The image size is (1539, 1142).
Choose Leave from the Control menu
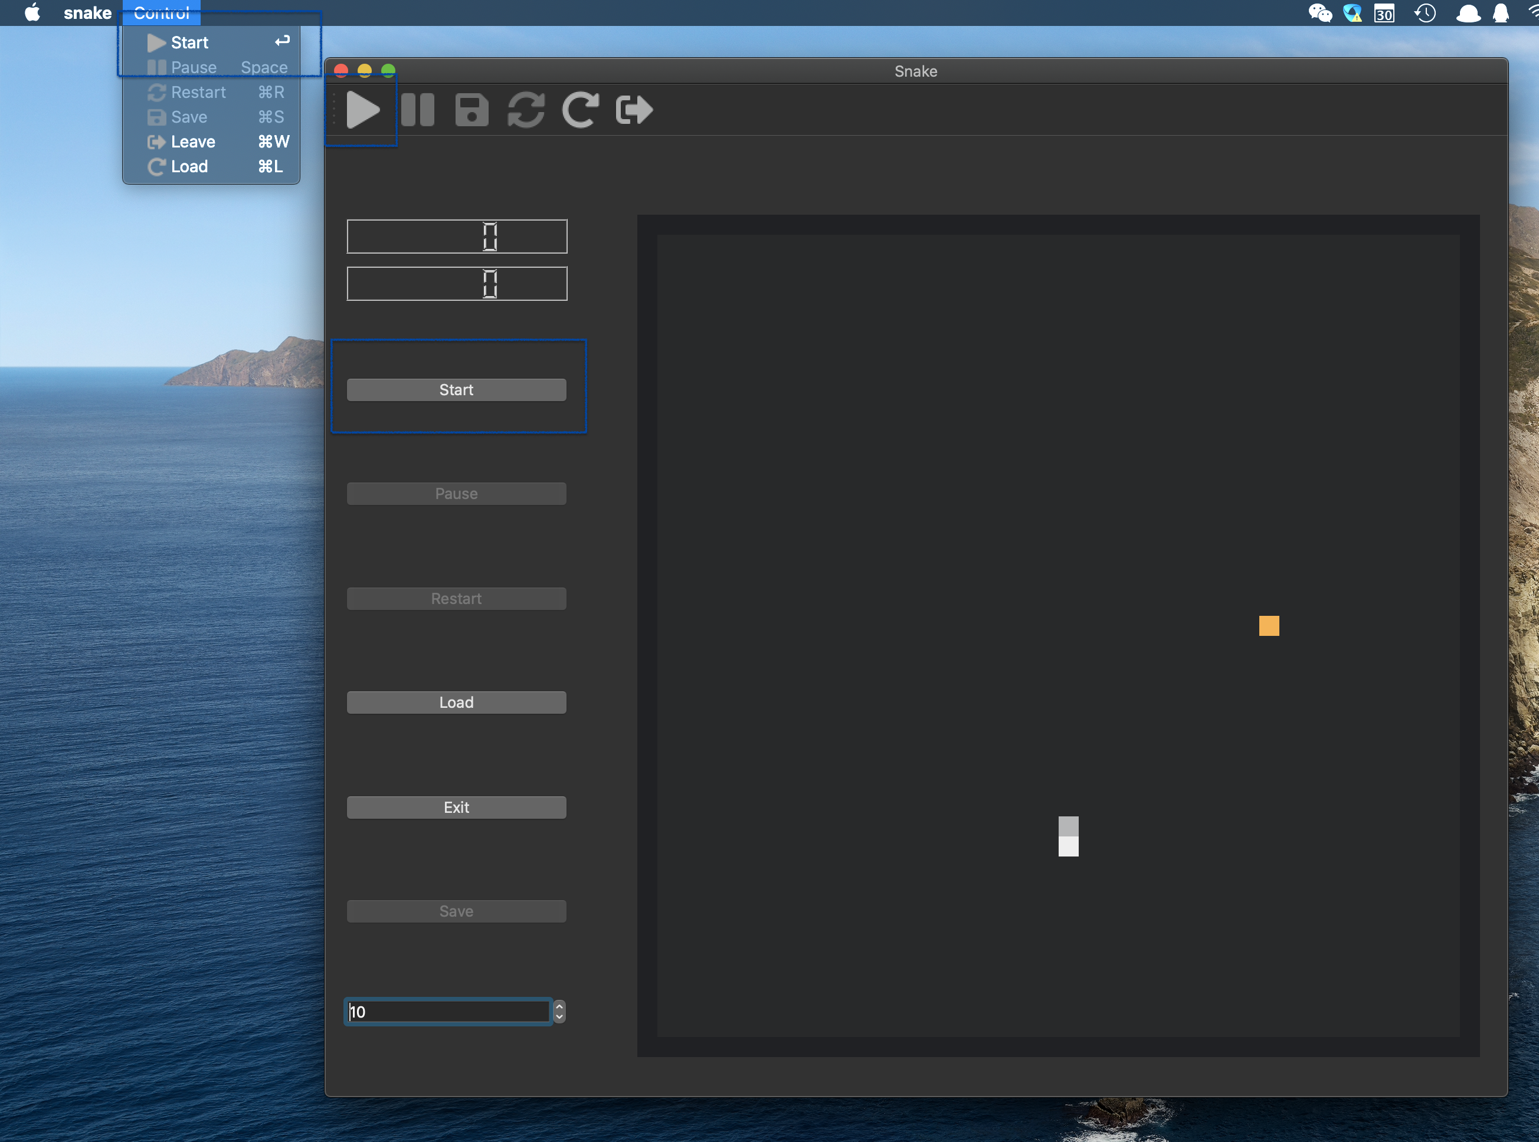[193, 142]
